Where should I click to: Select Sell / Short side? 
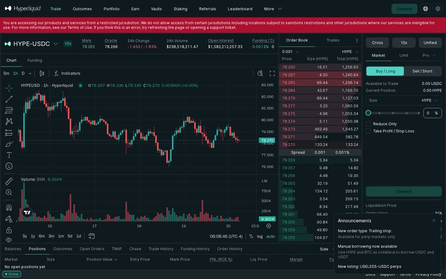[x=423, y=71]
